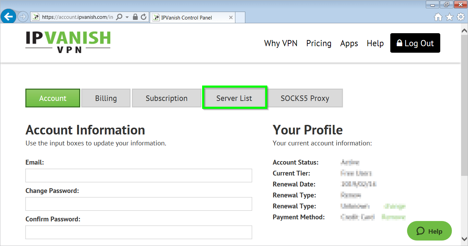Open the Pricing page link
This screenshot has height=246, width=468.
point(319,43)
